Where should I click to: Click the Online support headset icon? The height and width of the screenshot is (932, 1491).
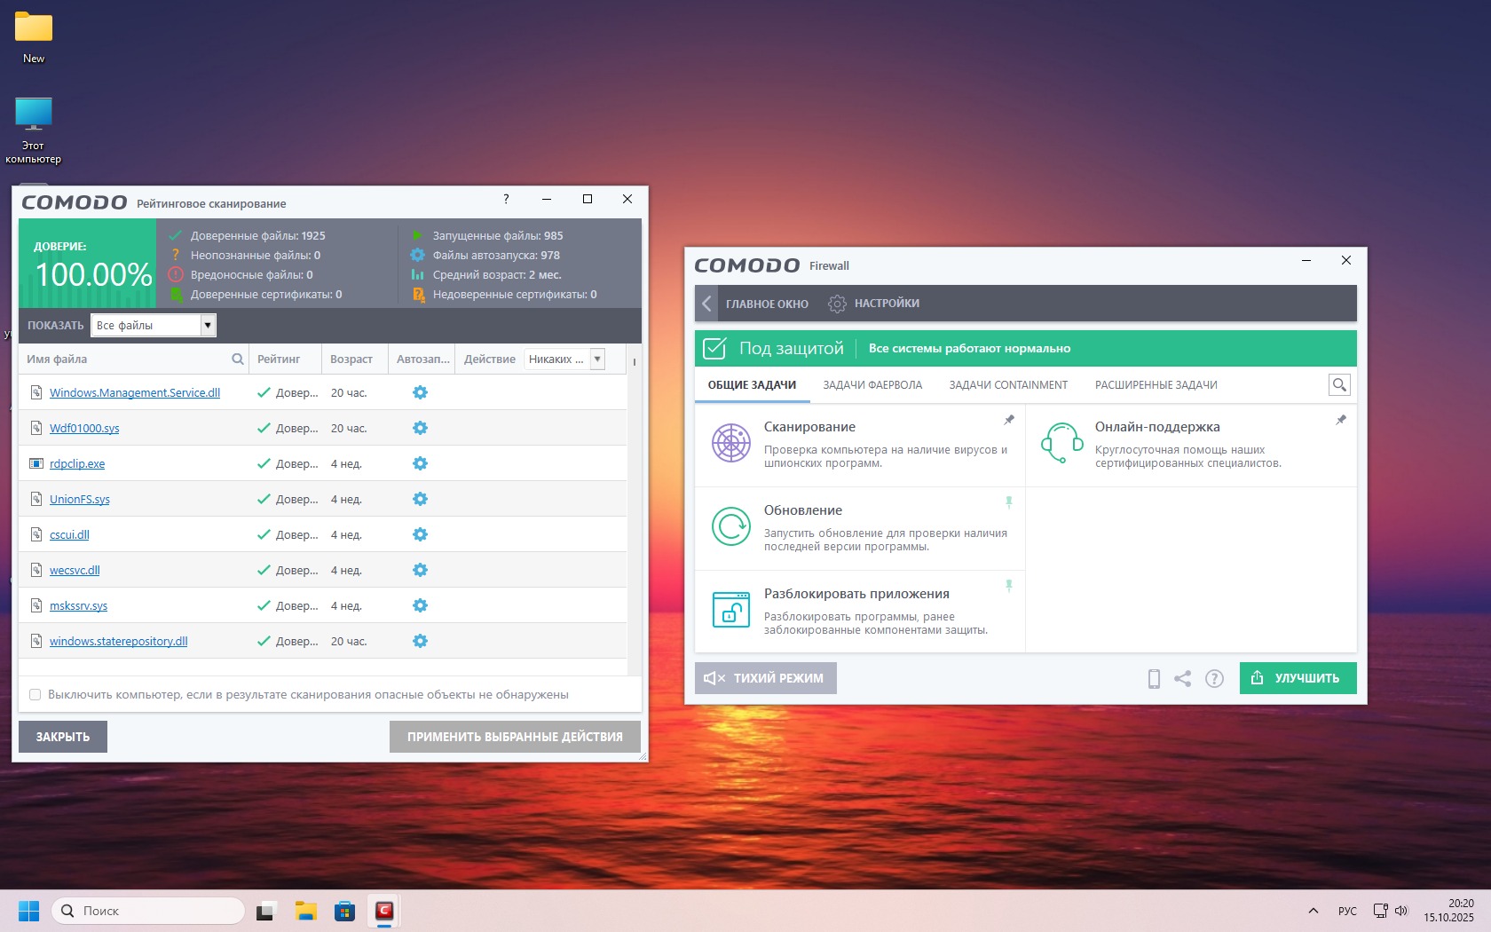point(1061,443)
